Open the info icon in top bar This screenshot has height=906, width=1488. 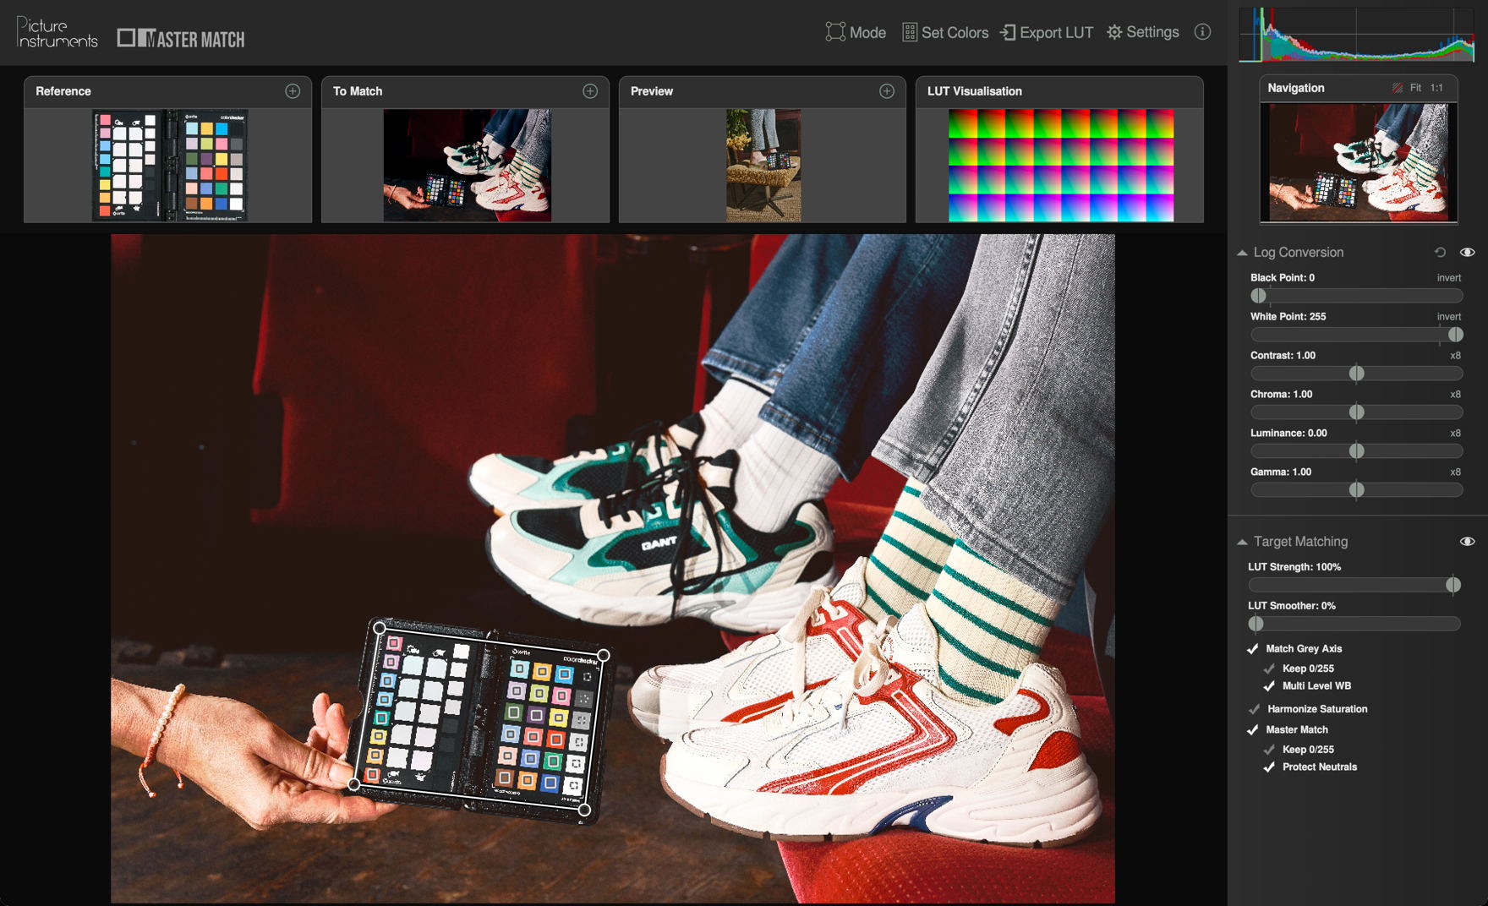coord(1202,32)
